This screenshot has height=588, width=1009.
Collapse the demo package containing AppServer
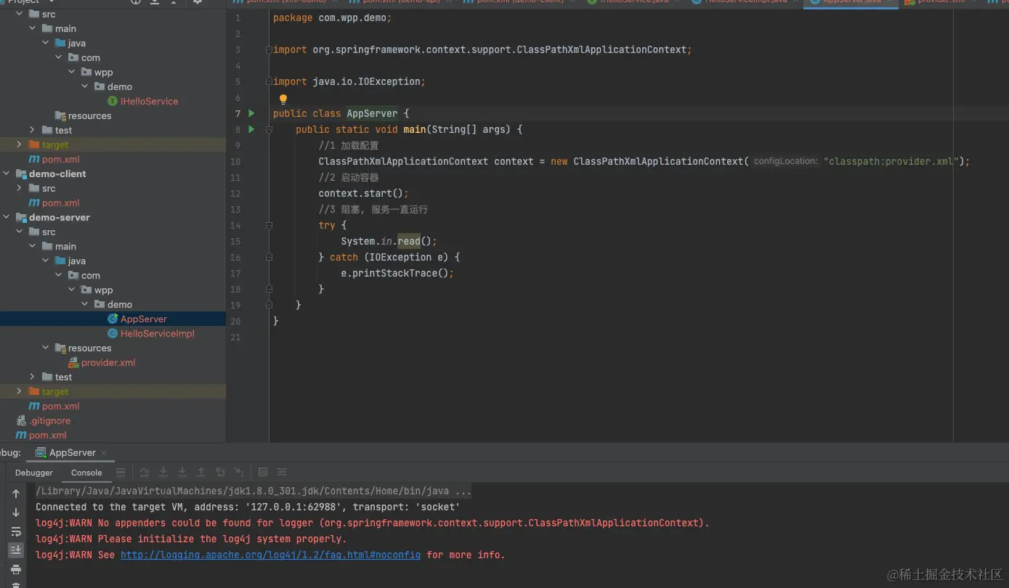pos(85,304)
